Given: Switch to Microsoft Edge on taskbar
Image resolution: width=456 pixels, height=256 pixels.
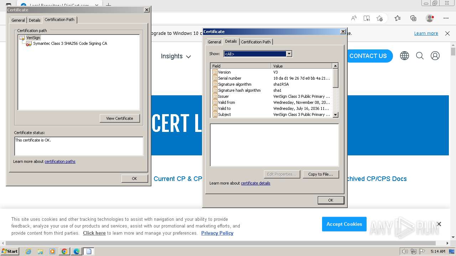Looking at the screenshot, I should pyautogui.click(x=76, y=251).
